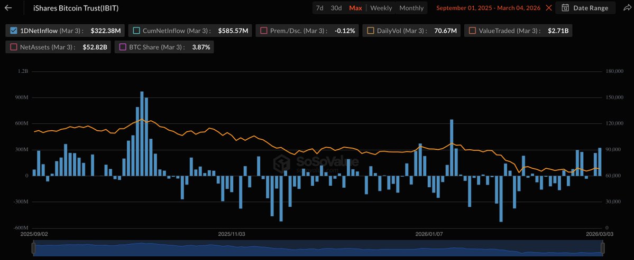The width and height of the screenshot is (634, 260).
Task: Enable the CumNetInflow series checkbox
Action: pyautogui.click(x=136, y=30)
